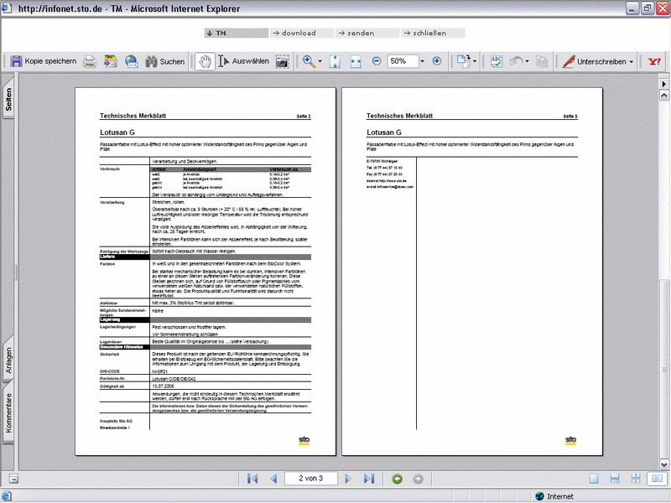671x503 pixels.
Task: Click the ABC spell check icon
Action: tap(497, 61)
